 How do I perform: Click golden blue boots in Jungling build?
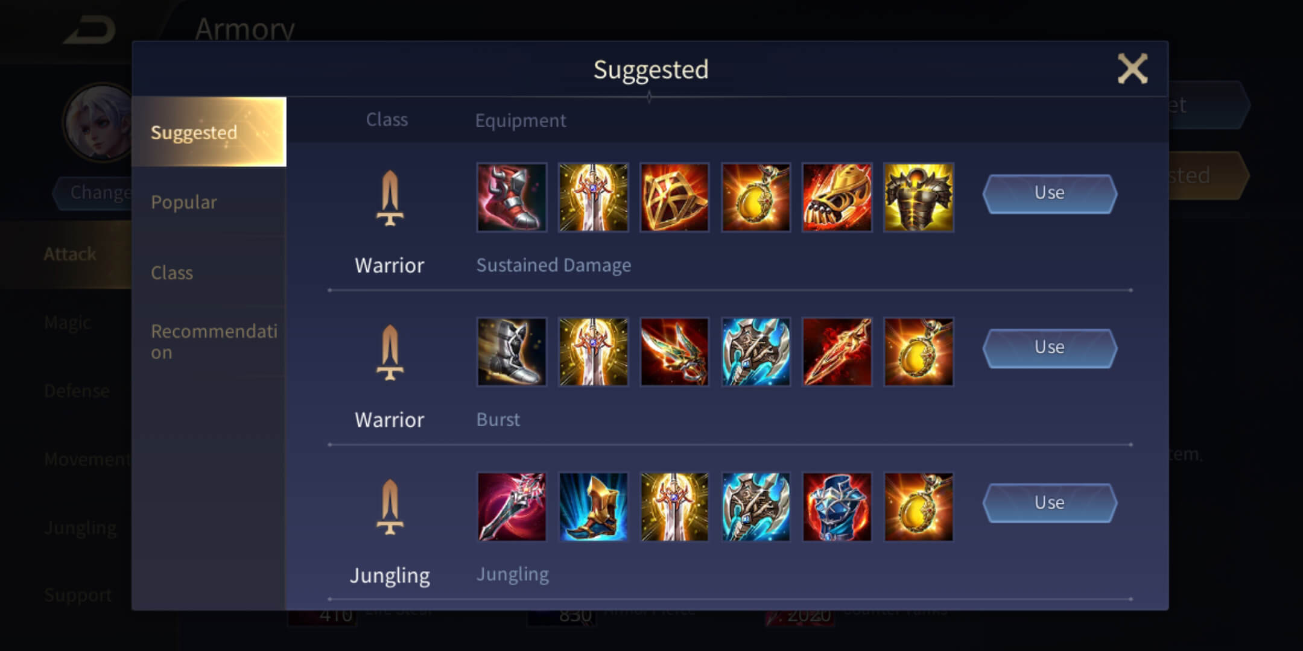(593, 507)
